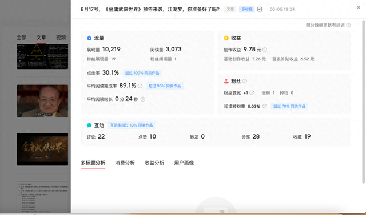The height and width of the screenshot is (215, 366).
Task: Select 视频 tab in background list
Action: coord(61,38)
